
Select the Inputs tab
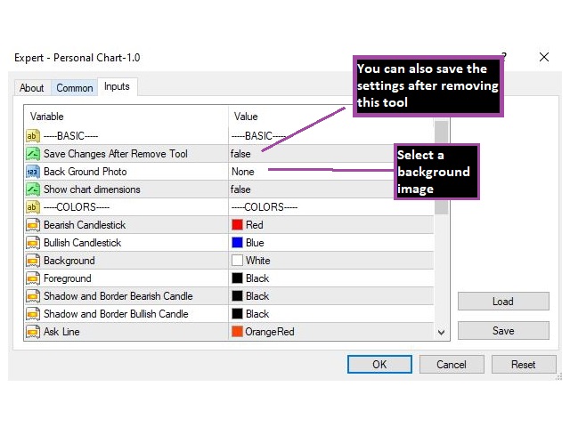pyautogui.click(x=117, y=87)
